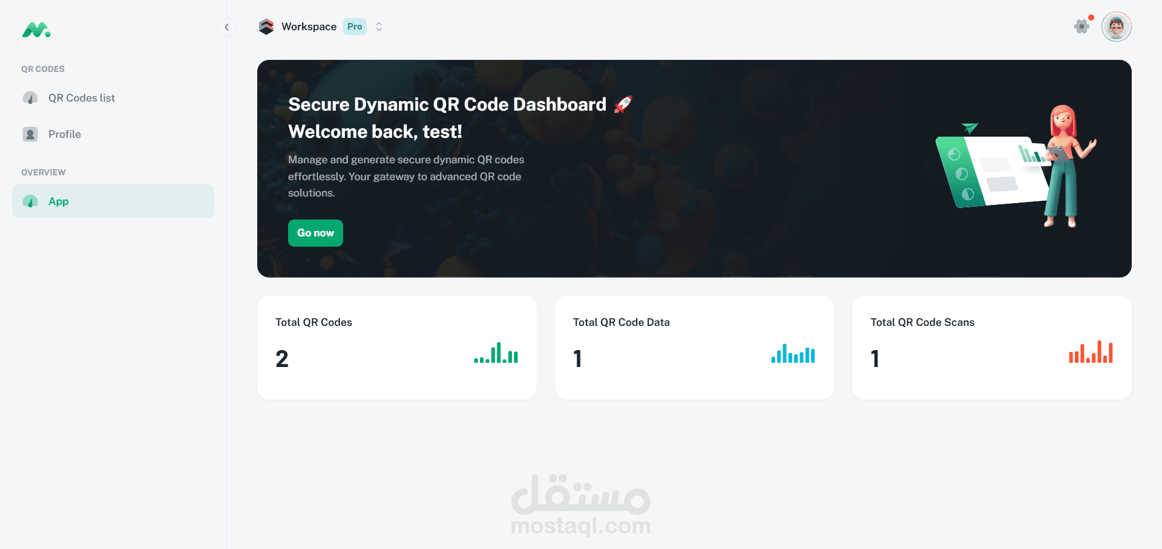Viewport: 1162px width, 549px height.
Task: Click the App dashboard icon
Action: tap(30, 201)
